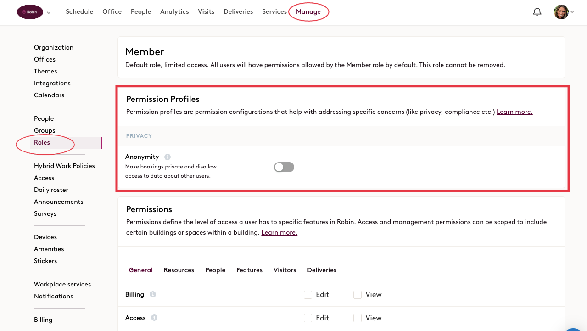Click the PRIVACY section label

(x=139, y=136)
